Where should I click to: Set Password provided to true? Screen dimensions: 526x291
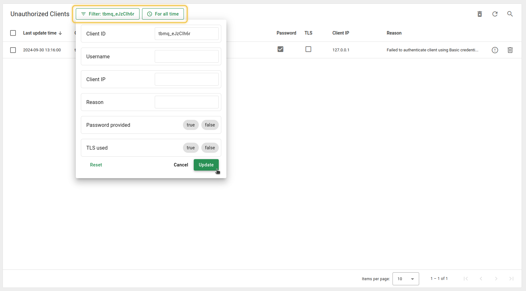coord(191,125)
